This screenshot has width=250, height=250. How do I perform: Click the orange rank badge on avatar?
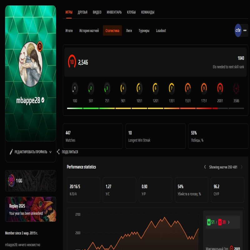[x=40, y=47]
